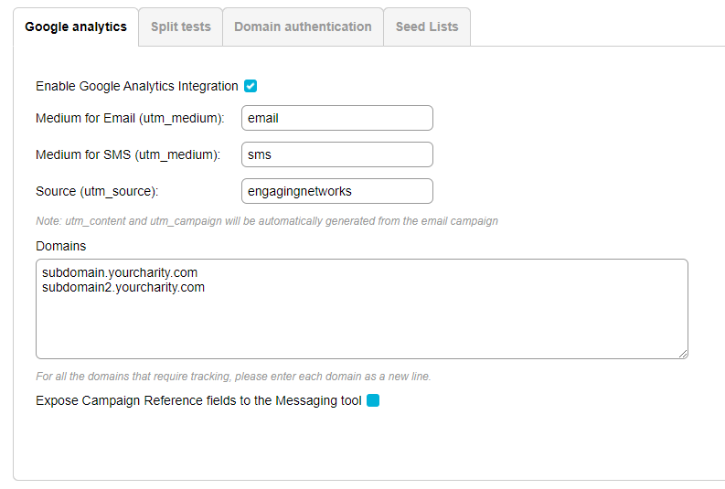Image resolution: width=725 pixels, height=489 pixels.
Task: Switch to the Split tests tab
Action: click(x=180, y=27)
